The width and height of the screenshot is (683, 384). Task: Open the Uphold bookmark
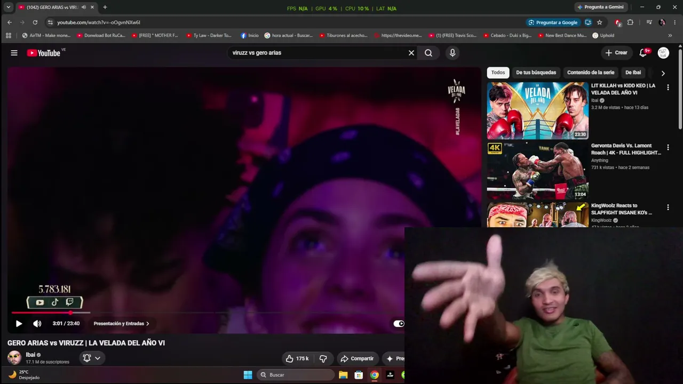(603, 36)
